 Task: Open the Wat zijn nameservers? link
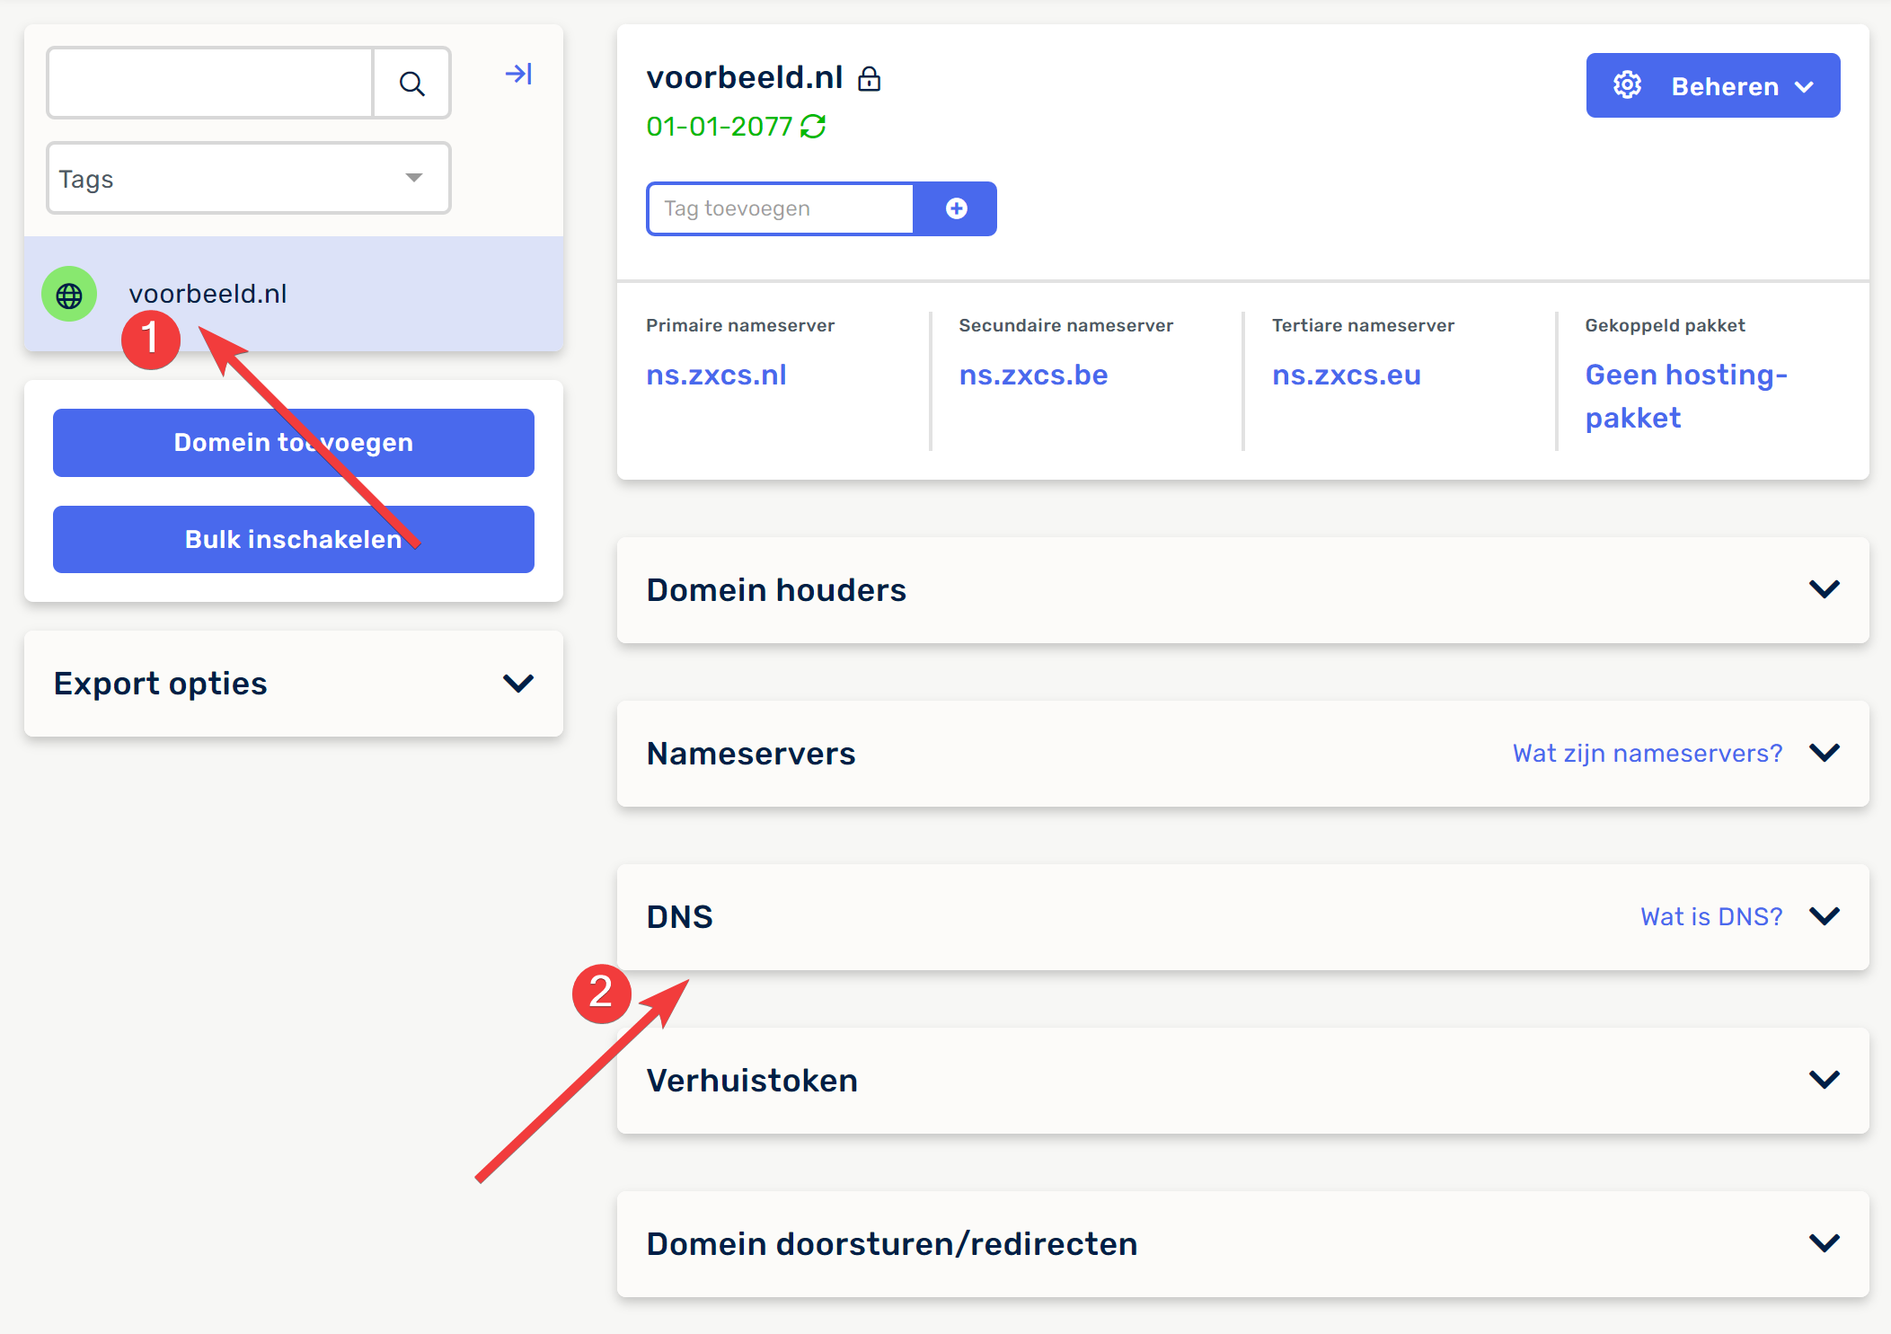(1647, 753)
